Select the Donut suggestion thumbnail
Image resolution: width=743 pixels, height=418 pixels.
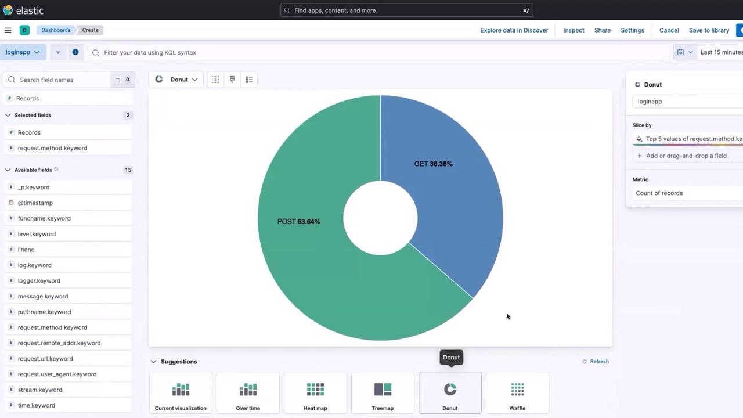[x=450, y=393]
